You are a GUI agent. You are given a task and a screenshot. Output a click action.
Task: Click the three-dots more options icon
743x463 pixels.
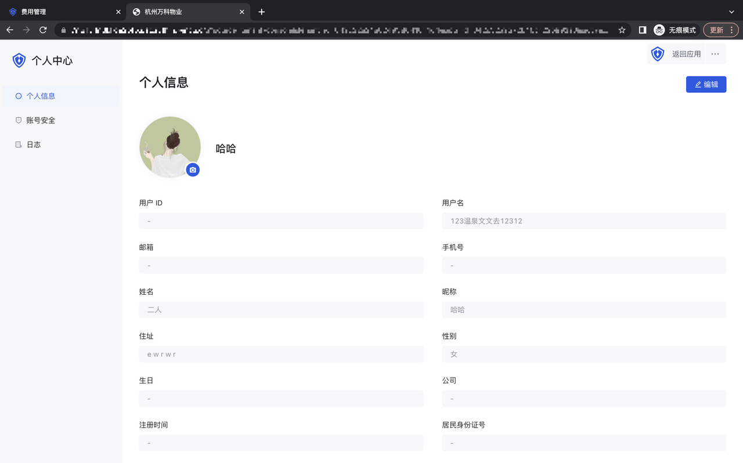tap(715, 54)
